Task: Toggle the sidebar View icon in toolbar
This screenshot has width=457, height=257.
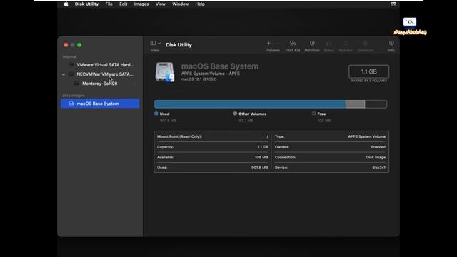Action: (153, 43)
